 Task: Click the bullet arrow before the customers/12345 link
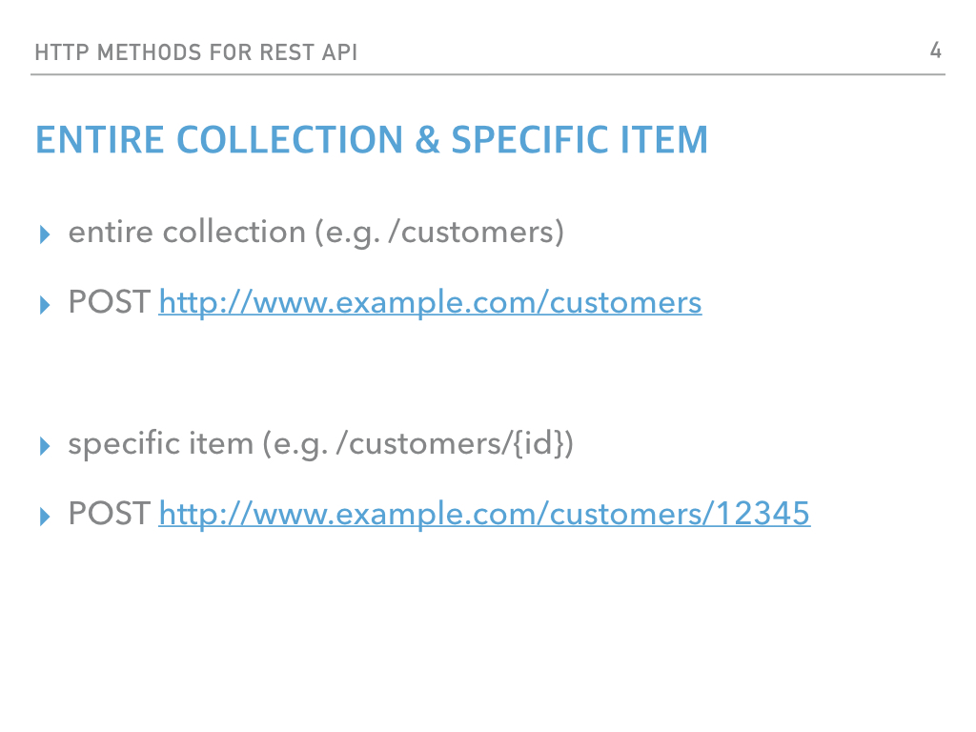(x=44, y=516)
